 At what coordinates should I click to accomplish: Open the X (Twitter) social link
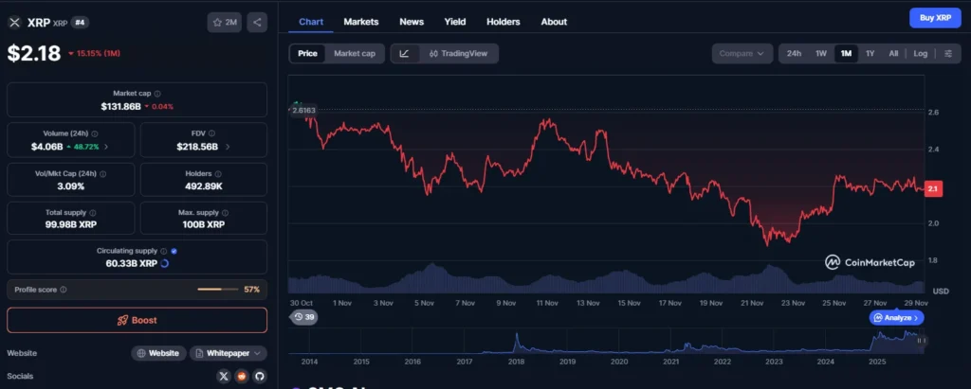click(x=224, y=376)
